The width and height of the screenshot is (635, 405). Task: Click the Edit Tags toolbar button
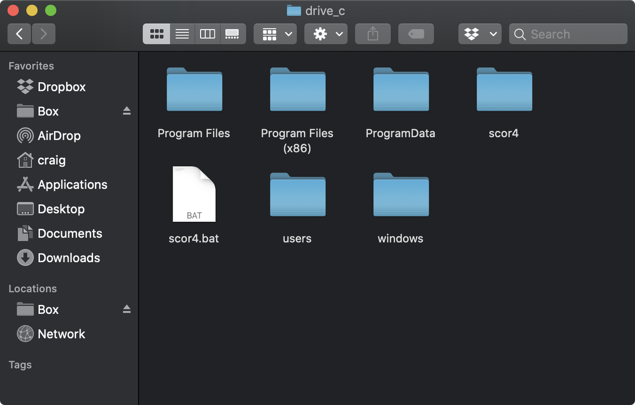(x=416, y=34)
